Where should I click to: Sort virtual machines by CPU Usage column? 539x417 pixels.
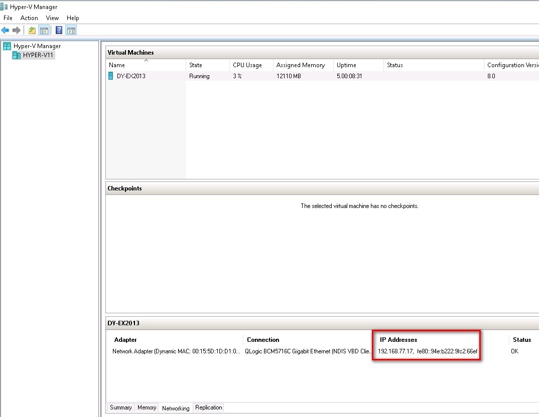pyautogui.click(x=247, y=65)
